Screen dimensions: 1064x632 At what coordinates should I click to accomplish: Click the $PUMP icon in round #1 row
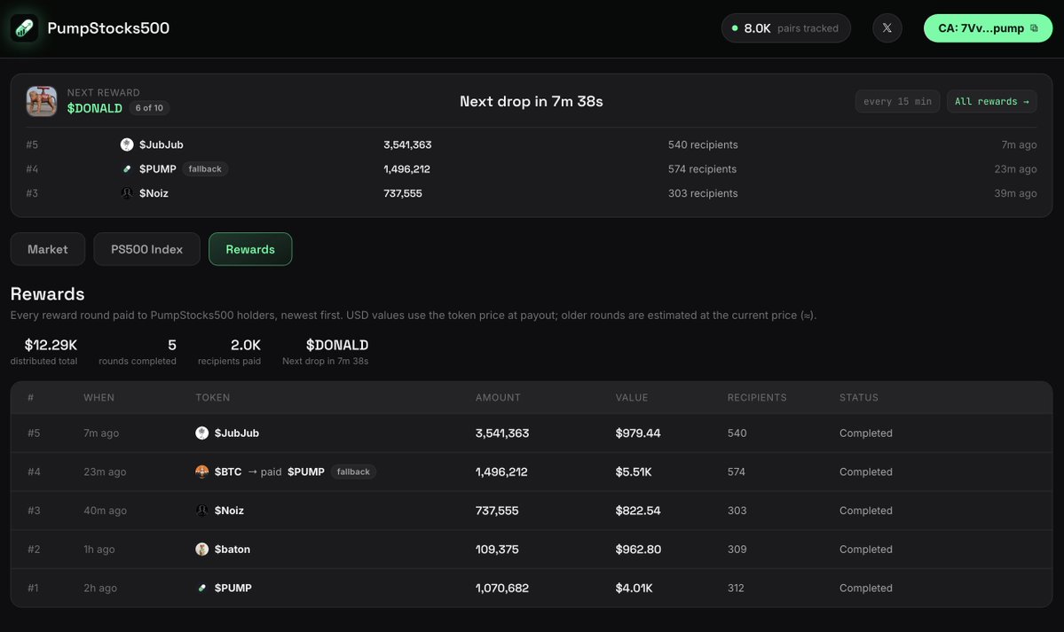(x=202, y=588)
